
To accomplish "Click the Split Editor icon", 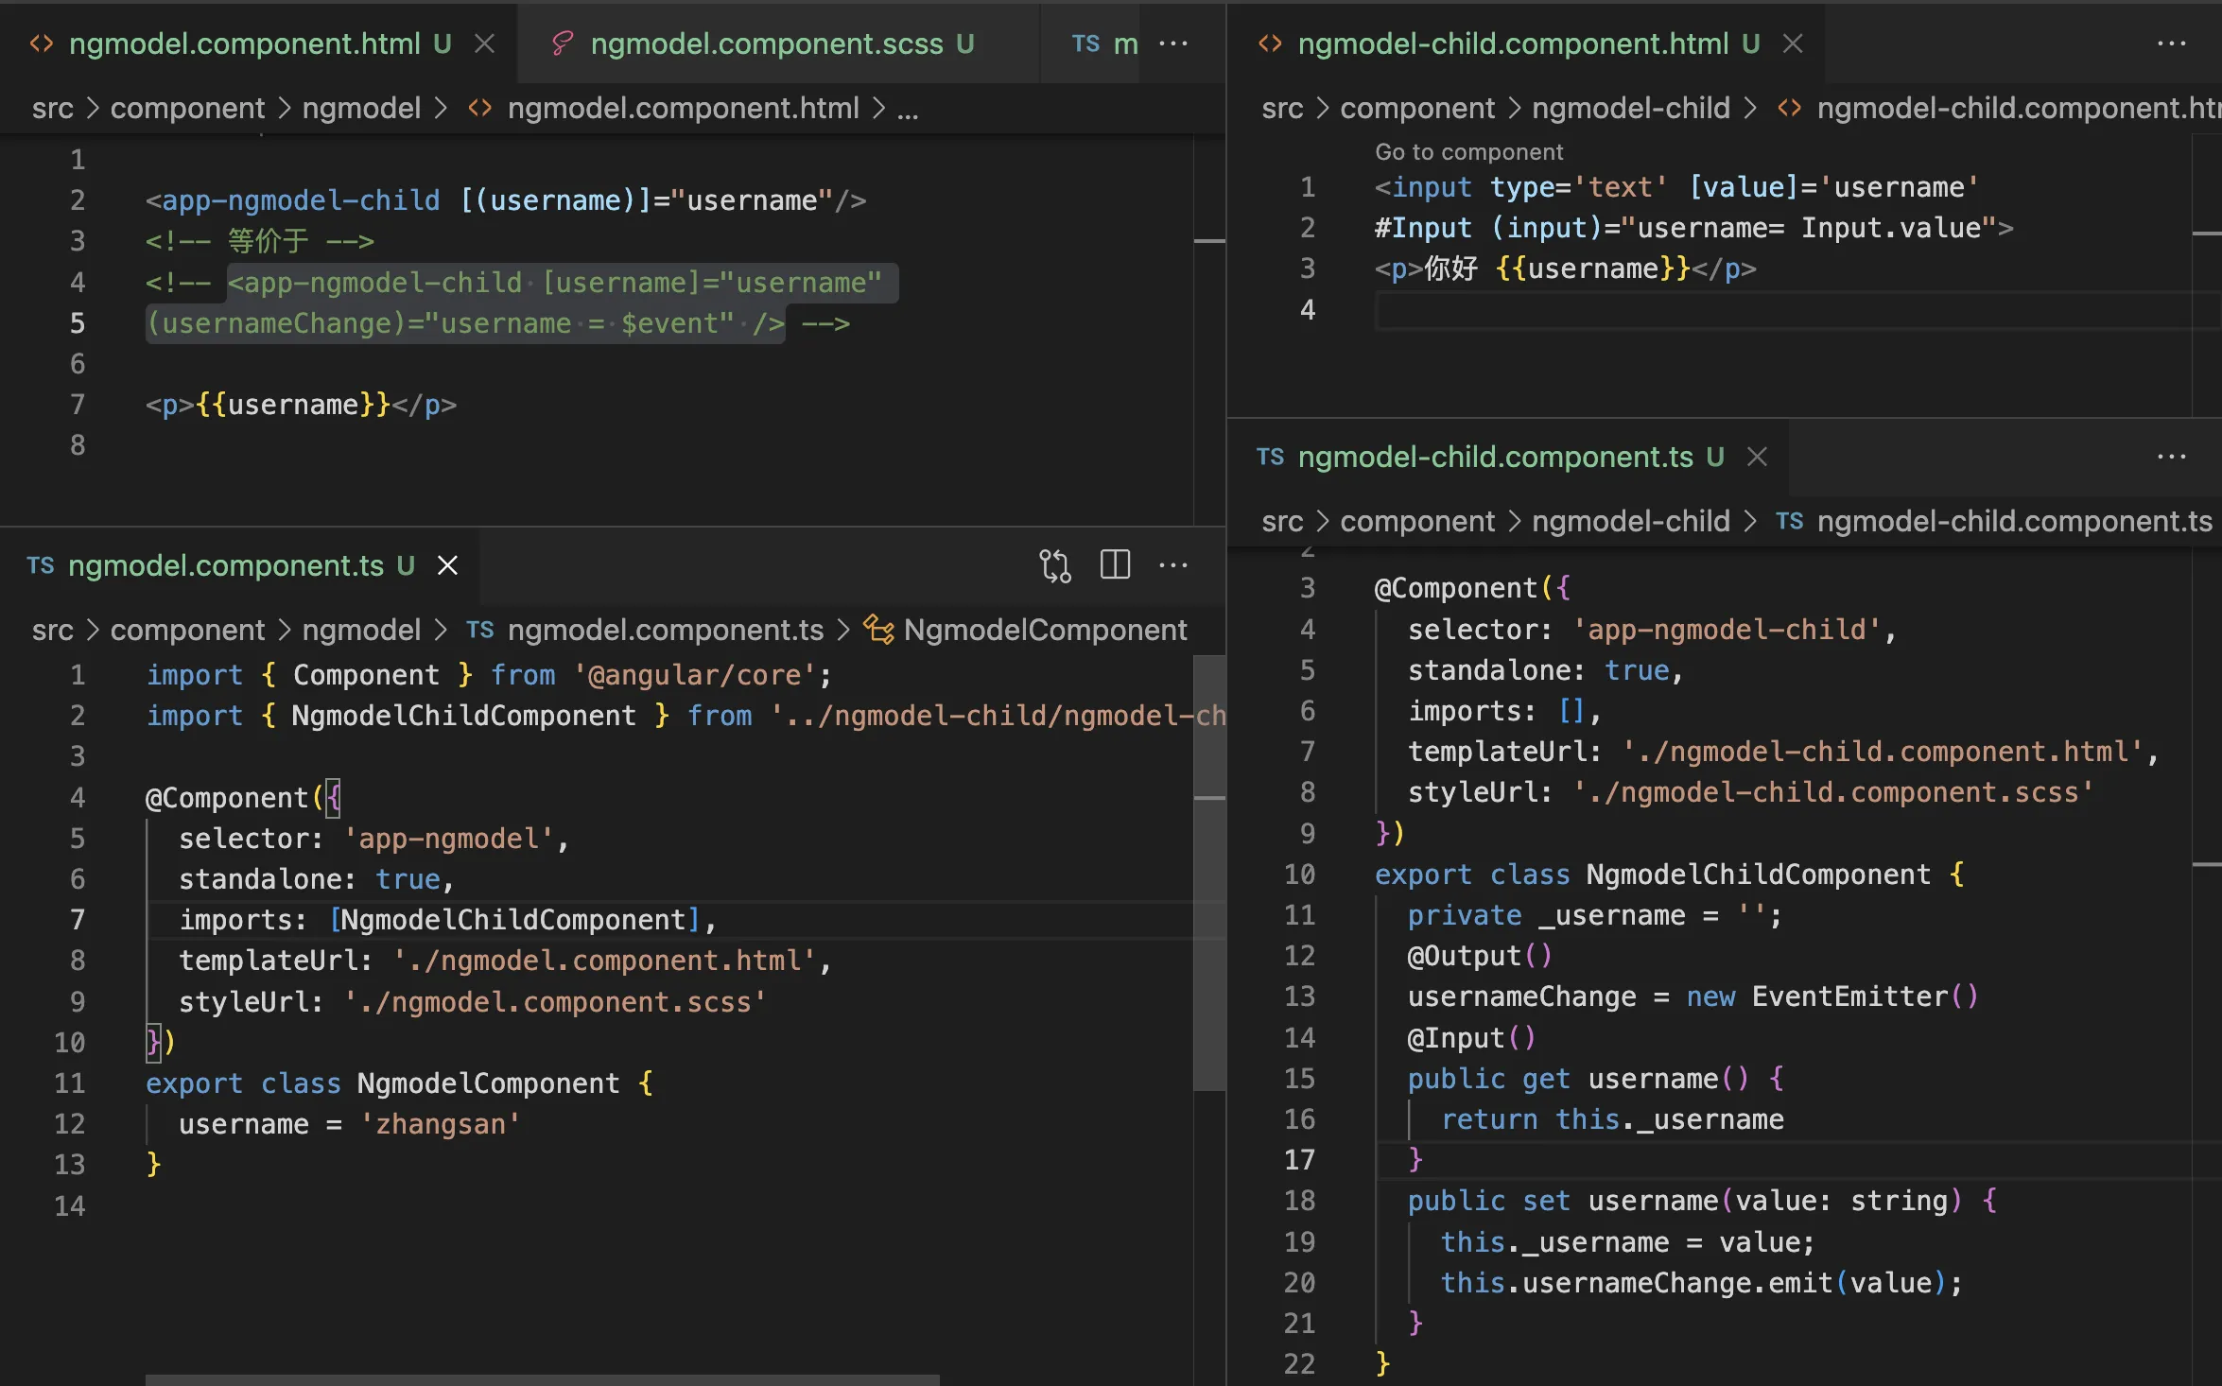I will (x=1115, y=565).
